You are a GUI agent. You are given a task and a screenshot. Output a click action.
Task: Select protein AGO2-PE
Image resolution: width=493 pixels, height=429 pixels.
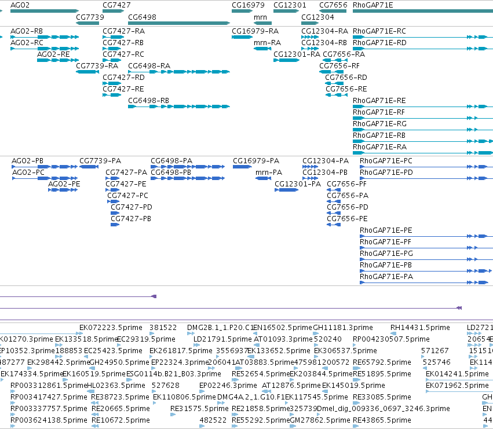click(x=64, y=184)
